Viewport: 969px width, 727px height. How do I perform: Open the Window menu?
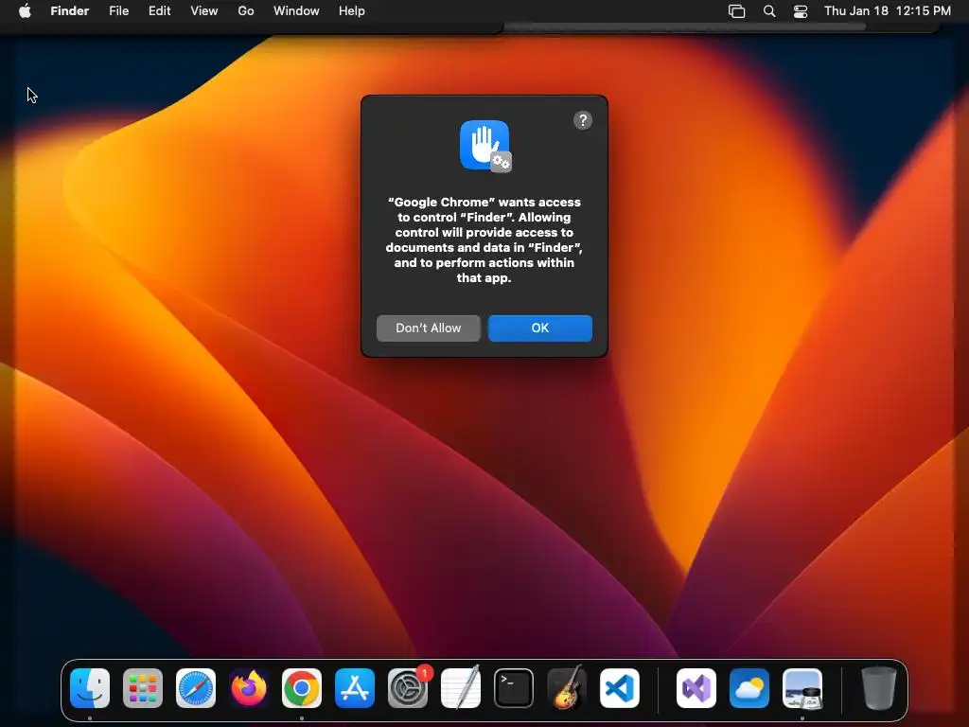296,11
